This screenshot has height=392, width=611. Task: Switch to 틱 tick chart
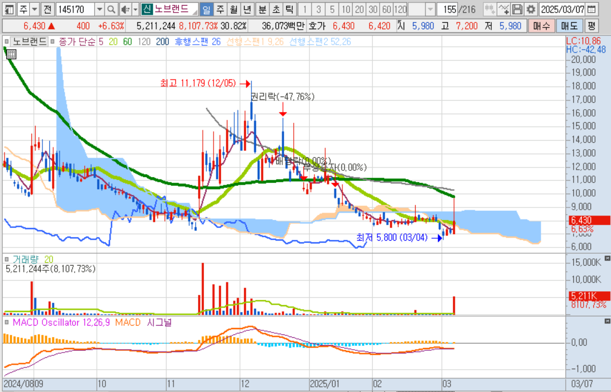(289, 9)
